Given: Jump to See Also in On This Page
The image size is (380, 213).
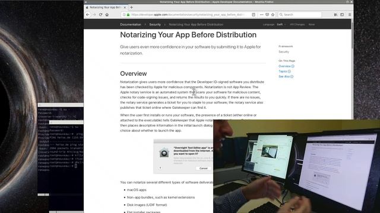Looking at the screenshot, I should point(286,76).
